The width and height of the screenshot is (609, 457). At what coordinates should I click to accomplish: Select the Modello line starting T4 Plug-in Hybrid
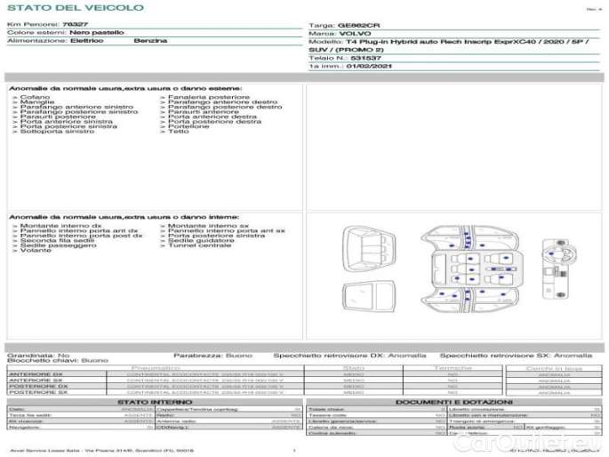tap(468, 42)
